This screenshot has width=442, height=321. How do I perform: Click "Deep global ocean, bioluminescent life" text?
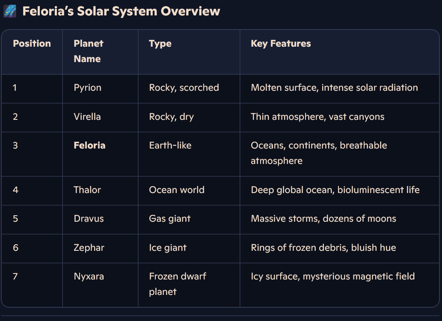(x=335, y=190)
